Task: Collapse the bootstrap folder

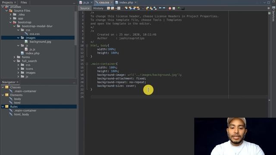Action: (10, 22)
